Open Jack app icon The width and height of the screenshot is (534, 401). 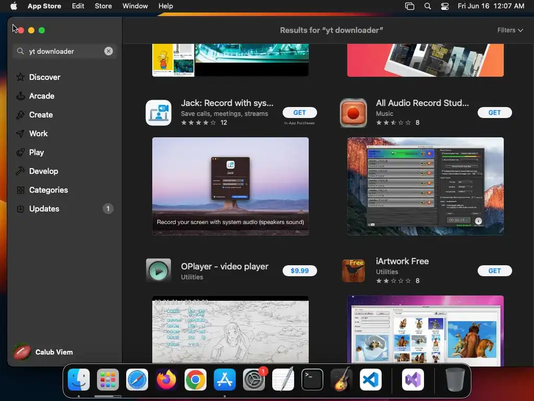click(159, 113)
